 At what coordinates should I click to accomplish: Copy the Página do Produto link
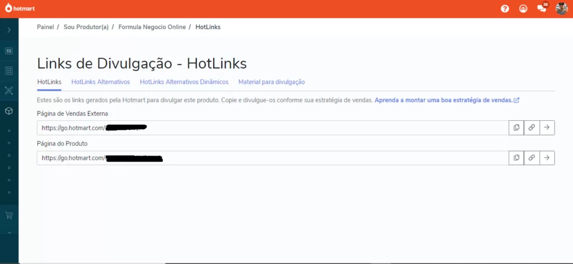(516, 158)
